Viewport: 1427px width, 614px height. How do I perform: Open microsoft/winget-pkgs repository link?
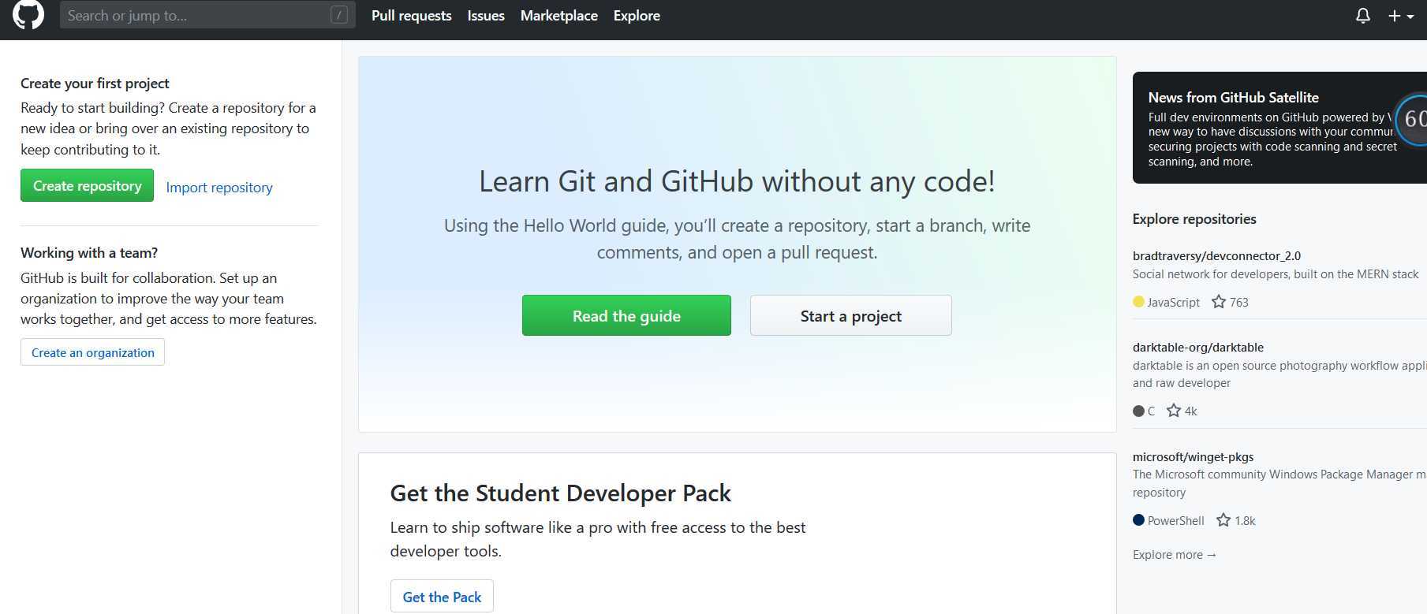pyautogui.click(x=1193, y=456)
